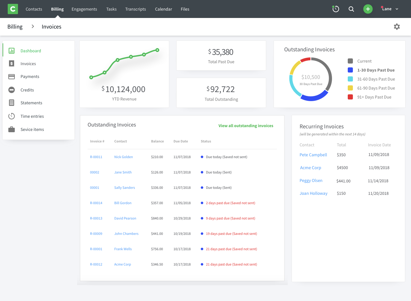411x301 pixels.
Task: Click the Current gray legend swatch
Action: coord(350,61)
